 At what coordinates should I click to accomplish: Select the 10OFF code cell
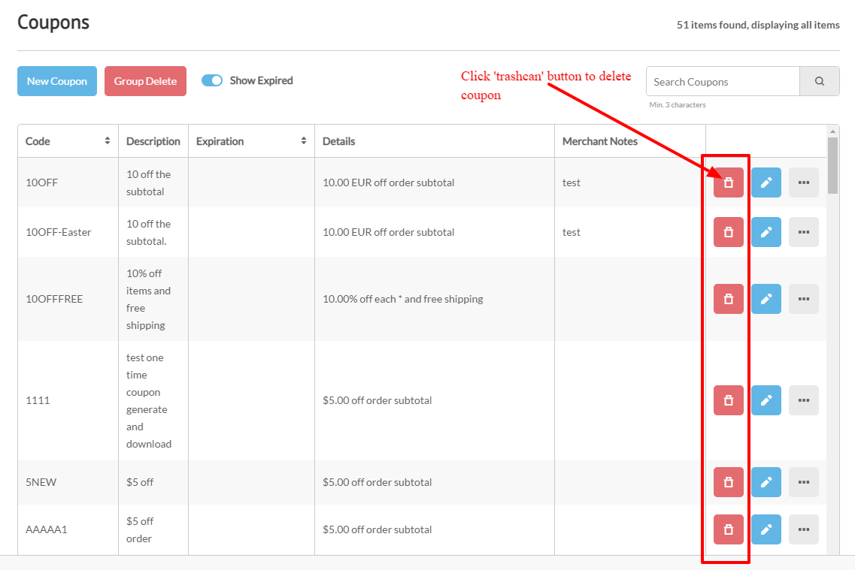pos(68,182)
